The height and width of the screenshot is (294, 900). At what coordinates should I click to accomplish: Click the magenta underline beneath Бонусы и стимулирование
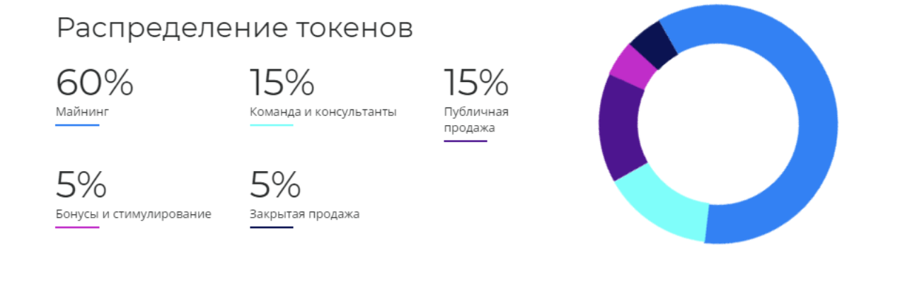77,227
